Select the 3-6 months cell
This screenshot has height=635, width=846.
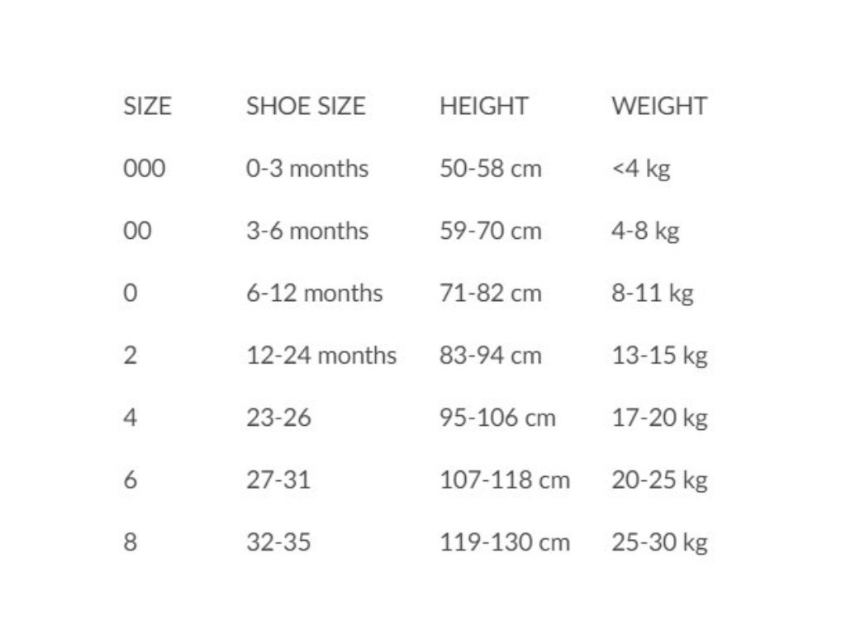coord(307,232)
